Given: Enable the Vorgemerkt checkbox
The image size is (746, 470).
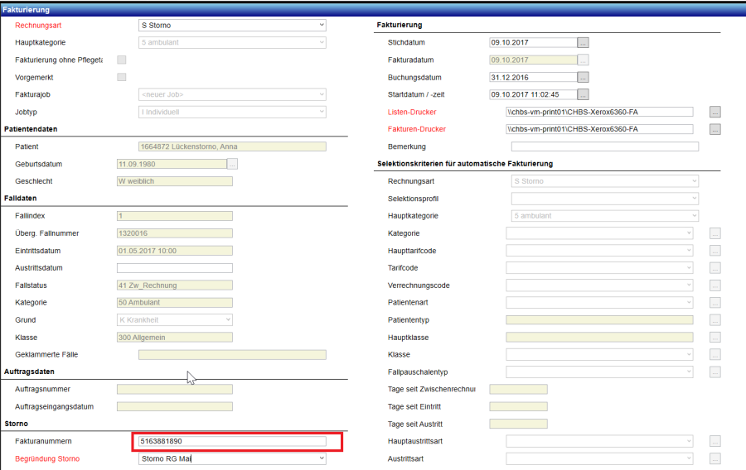Looking at the screenshot, I should [x=122, y=77].
